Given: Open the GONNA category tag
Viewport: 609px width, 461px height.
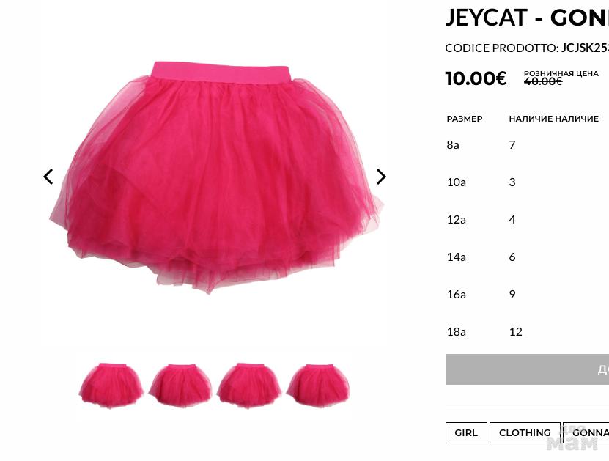Looking at the screenshot, I should 586,432.
